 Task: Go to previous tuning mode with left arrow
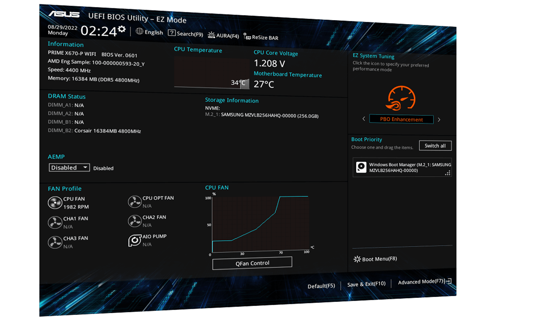pyautogui.click(x=364, y=119)
